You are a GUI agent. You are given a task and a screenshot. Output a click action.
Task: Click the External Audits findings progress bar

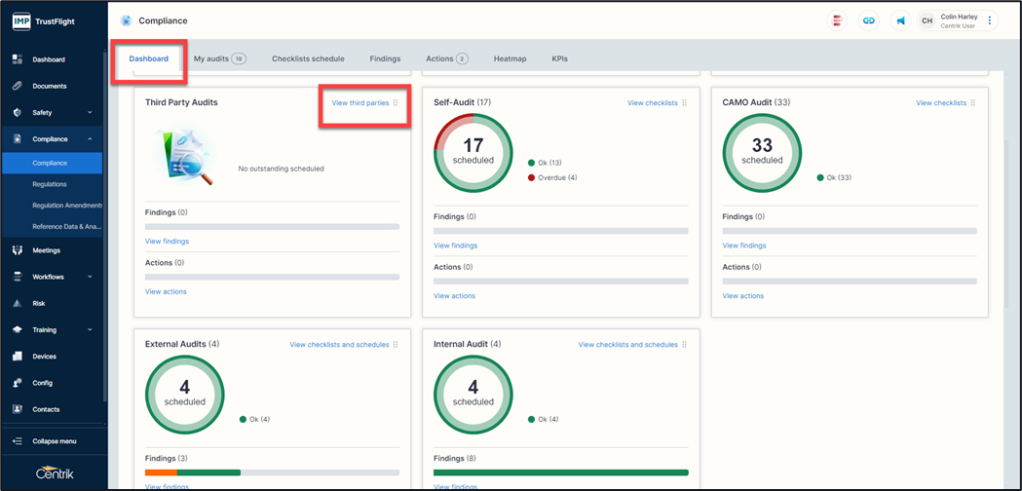[272, 472]
